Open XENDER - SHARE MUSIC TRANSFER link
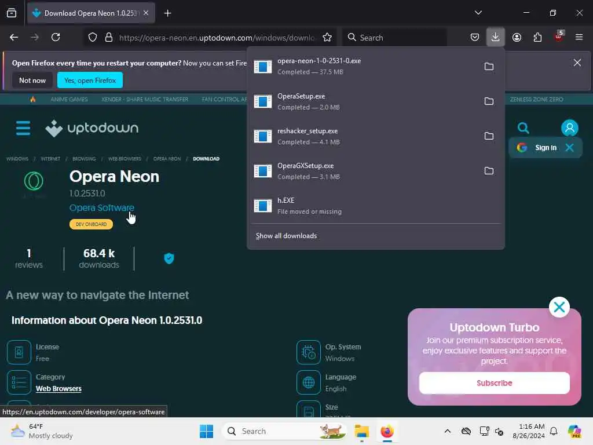The height and width of the screenshot is (445, 593). 145,99
